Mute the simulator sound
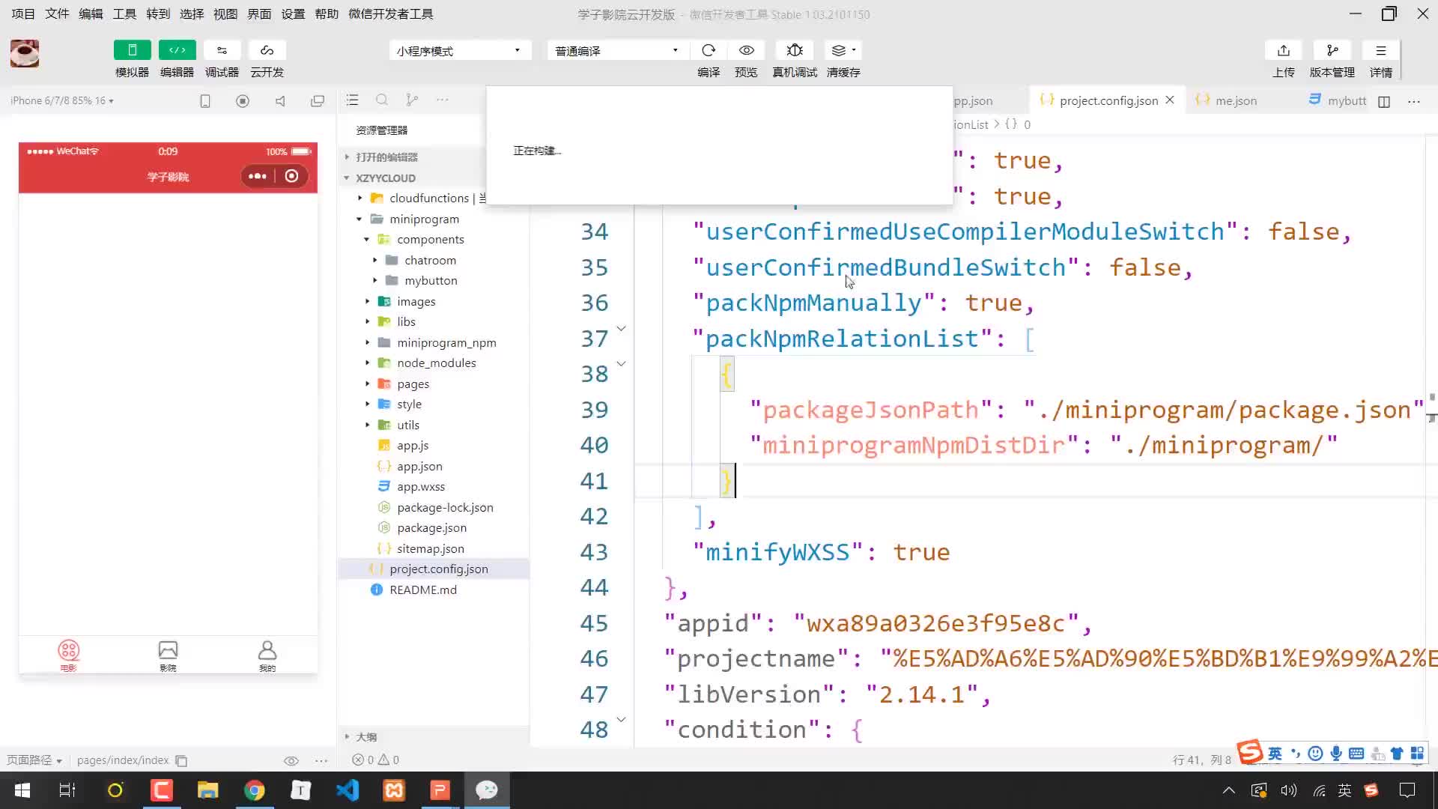Viewport: 1438px width, 809px height. click(280, 100)
